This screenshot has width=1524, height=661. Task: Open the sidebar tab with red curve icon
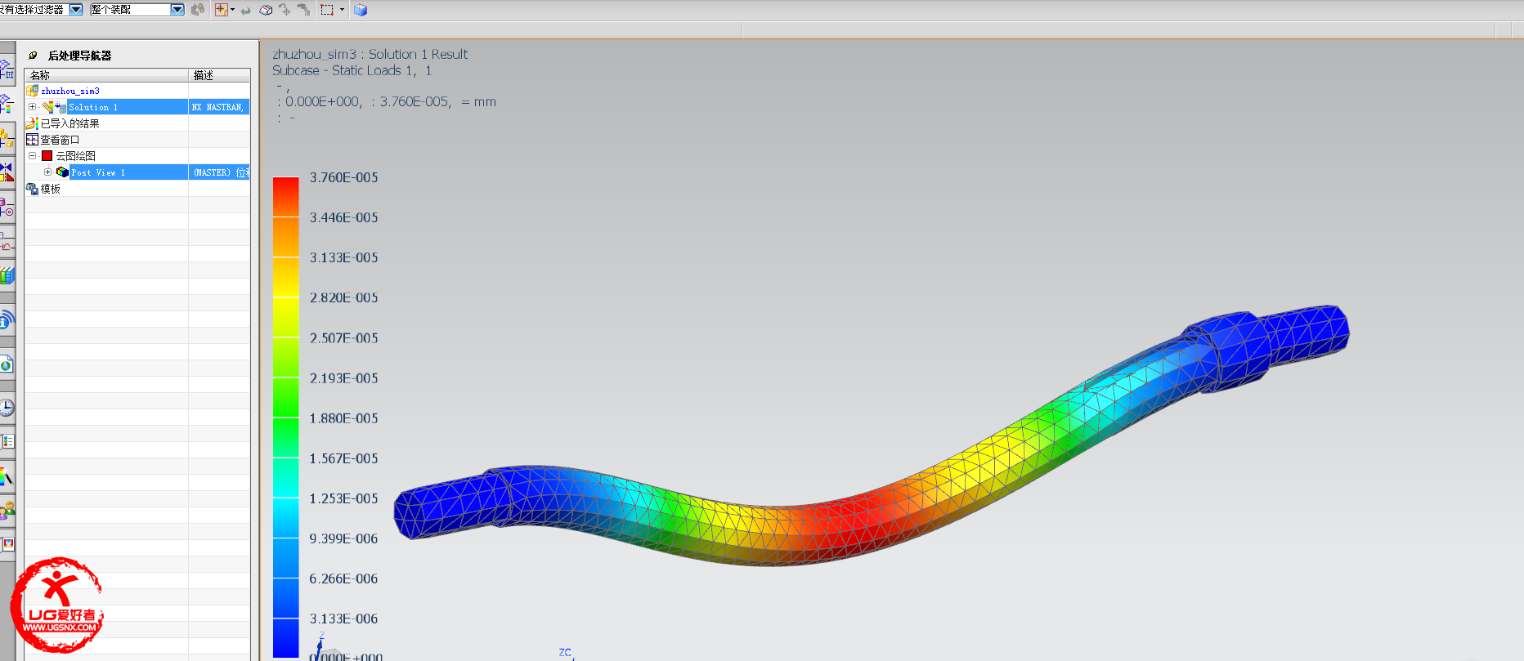click(7, 243)
